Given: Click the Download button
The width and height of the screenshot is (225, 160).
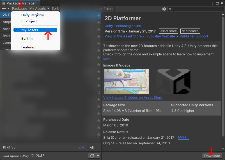Looking at the screenshot, I should (x=212, y=156).
